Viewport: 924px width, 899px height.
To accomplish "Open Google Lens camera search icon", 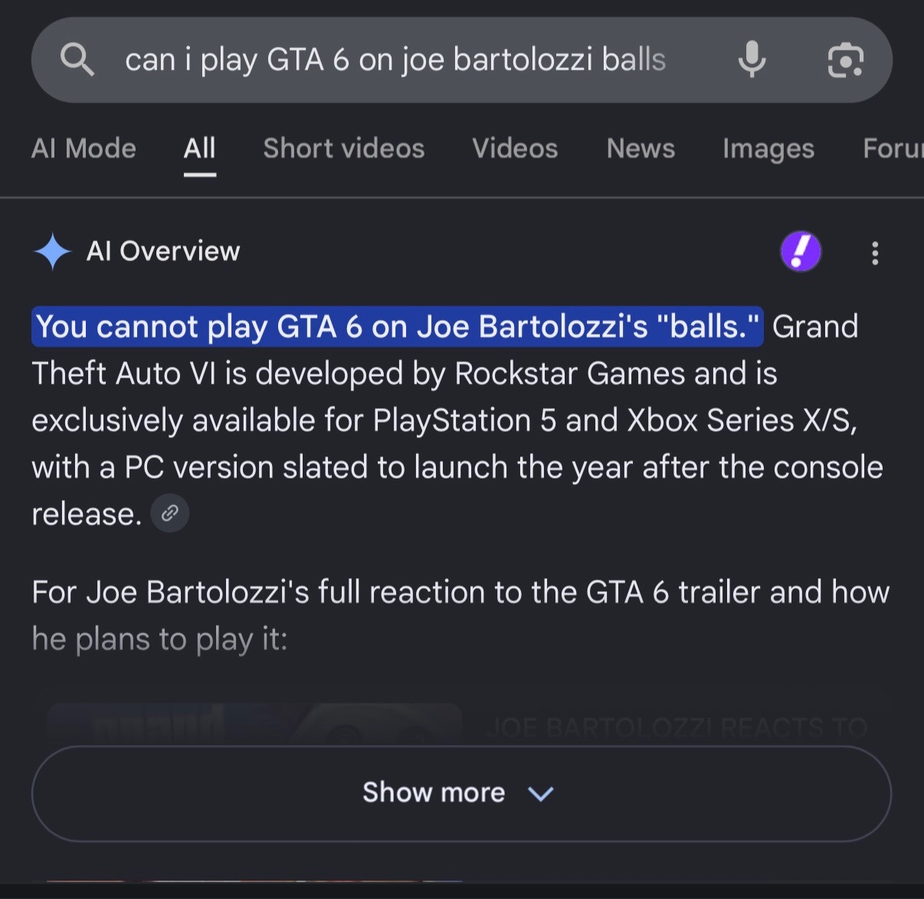I will click(x=846, y=60).
